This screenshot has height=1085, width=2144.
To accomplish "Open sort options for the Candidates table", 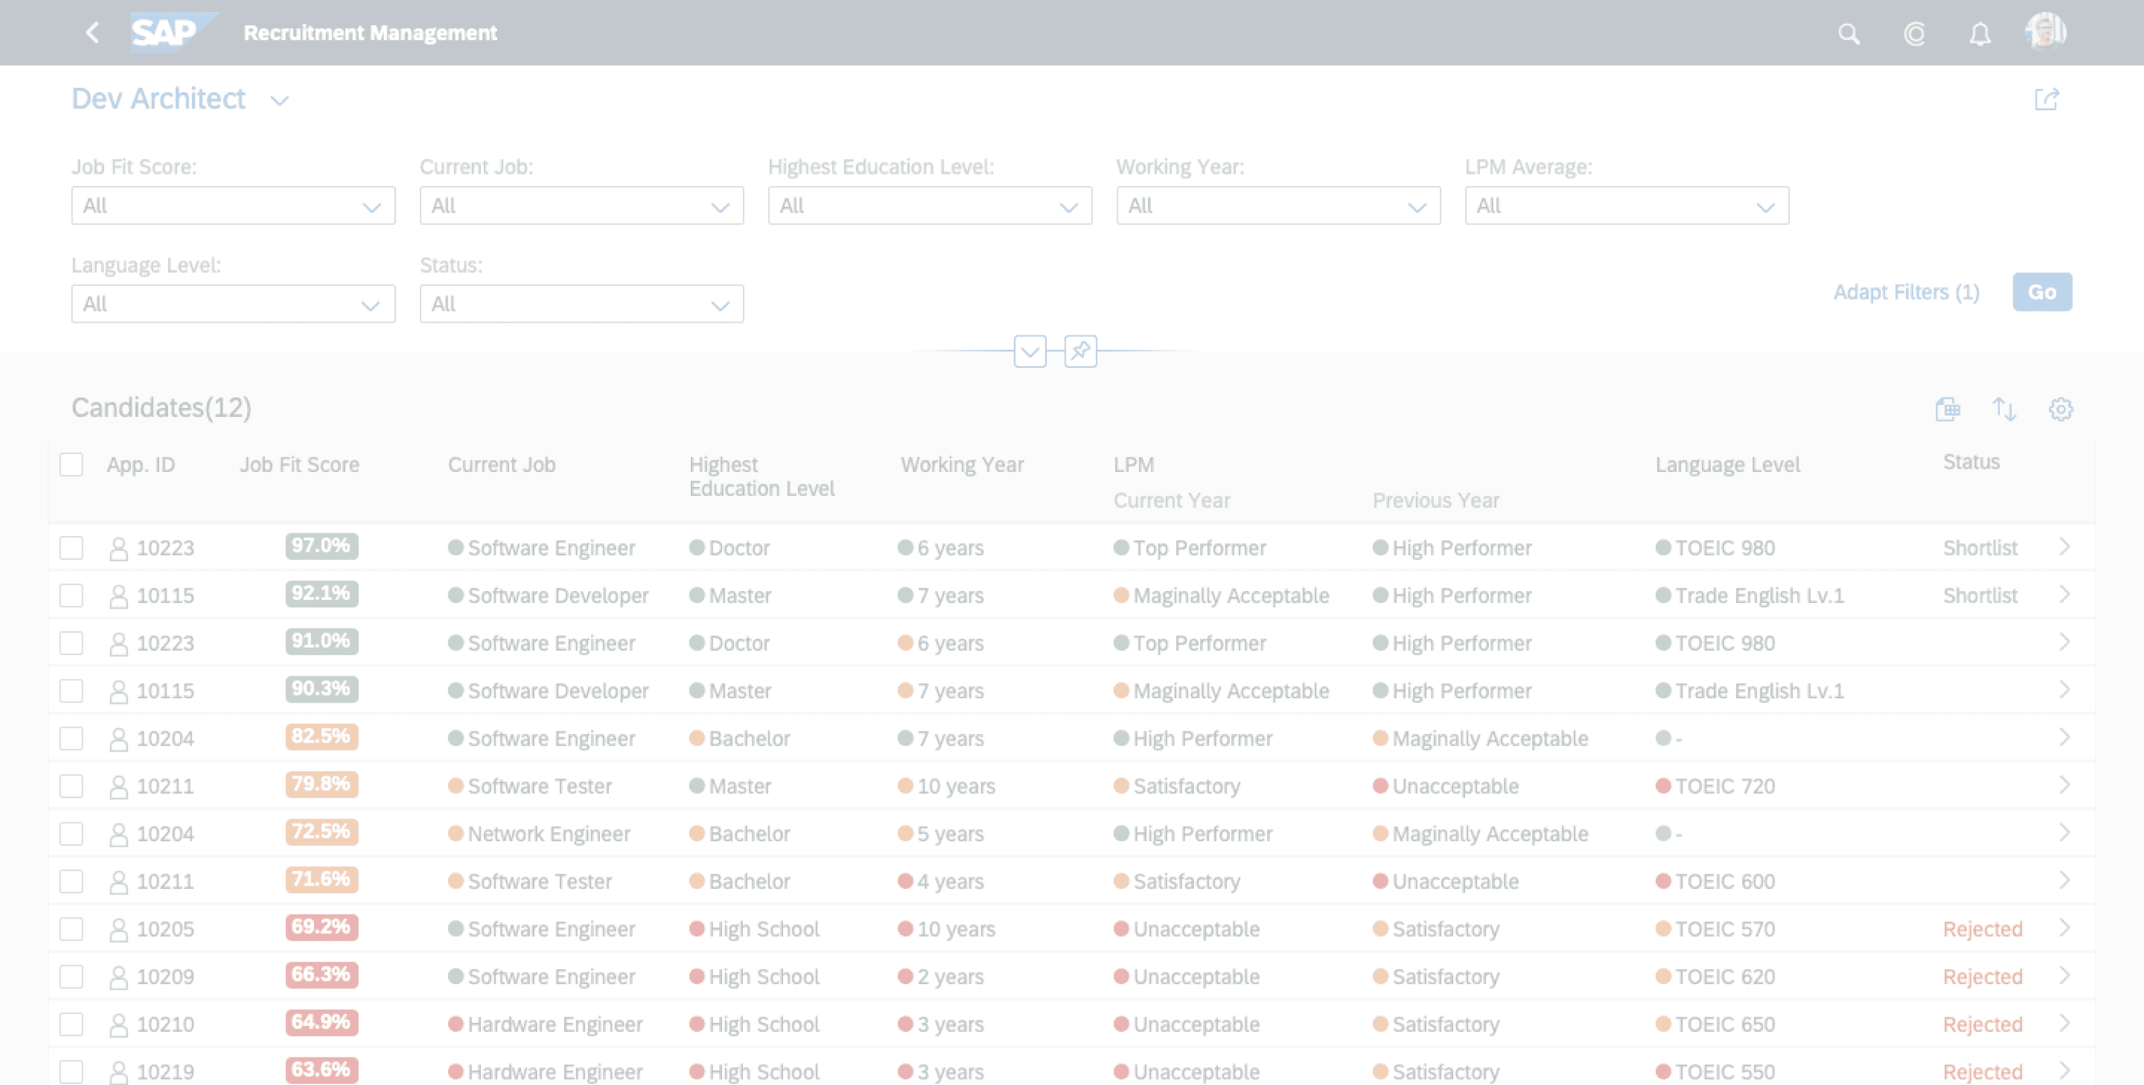I will coord(2004,409).
